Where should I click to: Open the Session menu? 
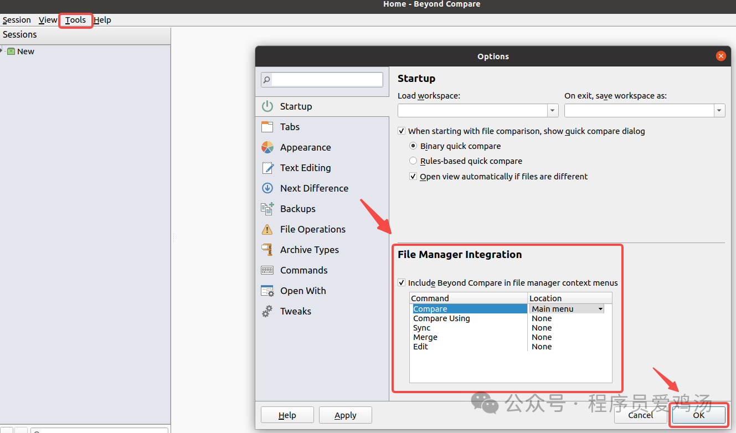[x=17, y=20]
